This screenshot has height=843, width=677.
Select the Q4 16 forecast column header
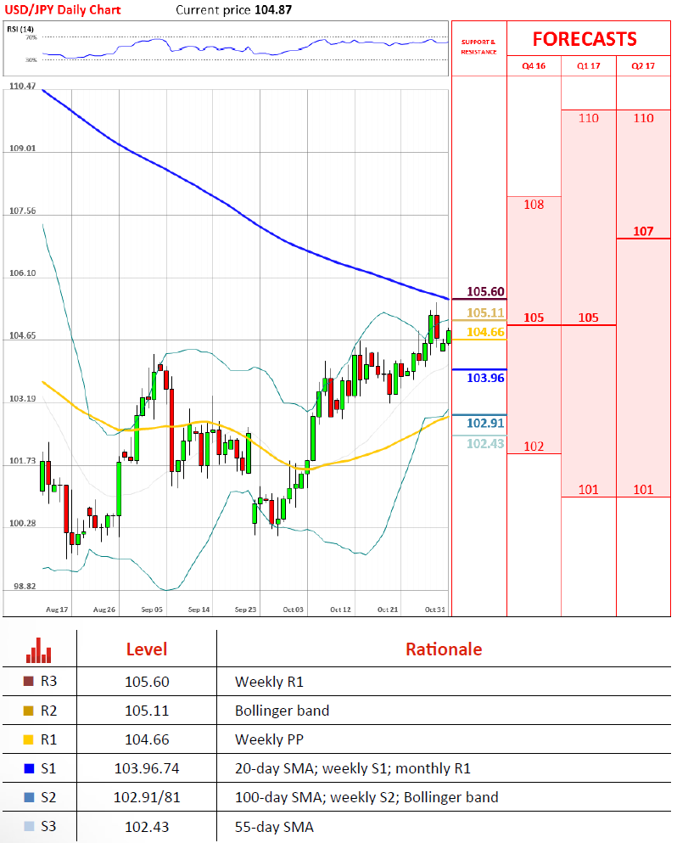(534, 66)
